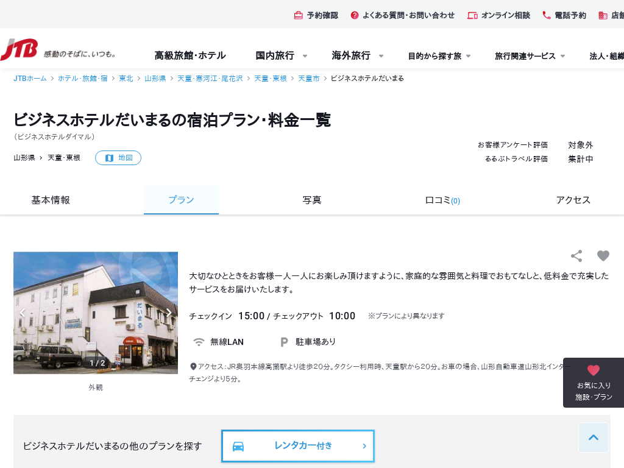The height and width of the screenshot is (468, 624).
Task: Select the プラン tab
Action: [181, 200]
